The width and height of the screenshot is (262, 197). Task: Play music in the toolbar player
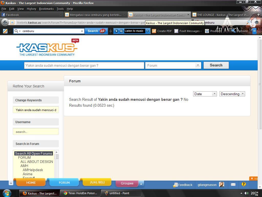117,31
